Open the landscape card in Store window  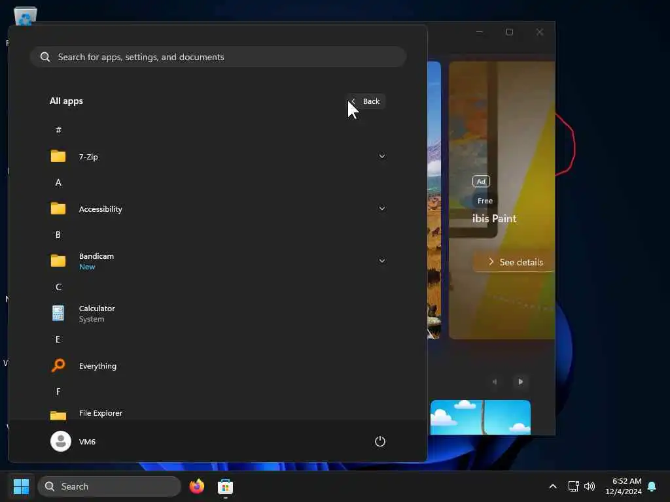(x=434, y=200)
